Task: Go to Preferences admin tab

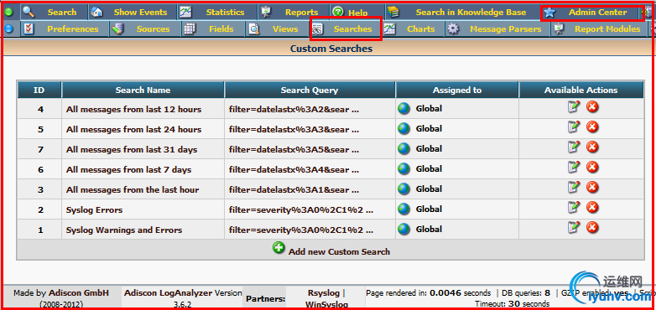Action: [x=73, y=29]
